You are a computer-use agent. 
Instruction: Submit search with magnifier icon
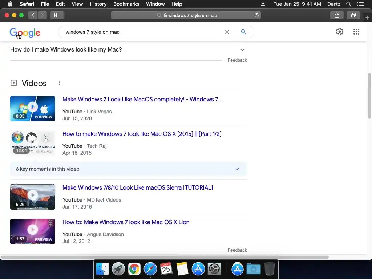tap(243, 32)
